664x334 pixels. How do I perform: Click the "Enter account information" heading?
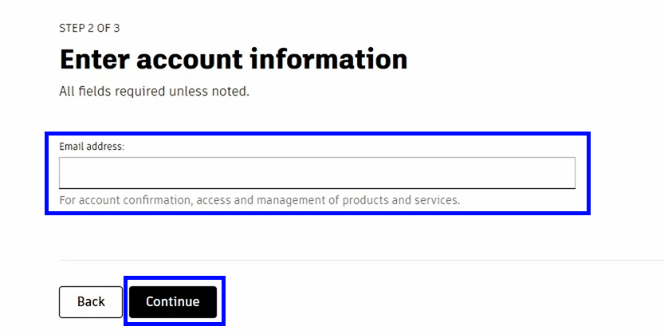233,59
